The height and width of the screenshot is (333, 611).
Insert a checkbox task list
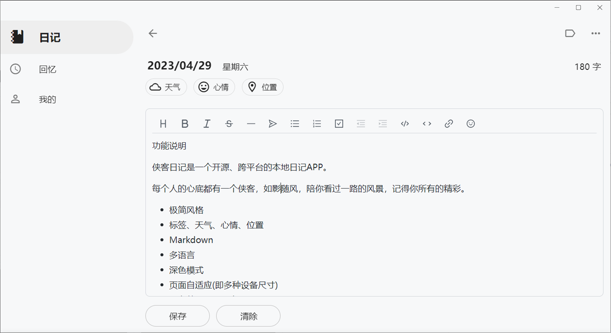click(x=339, y=124)
